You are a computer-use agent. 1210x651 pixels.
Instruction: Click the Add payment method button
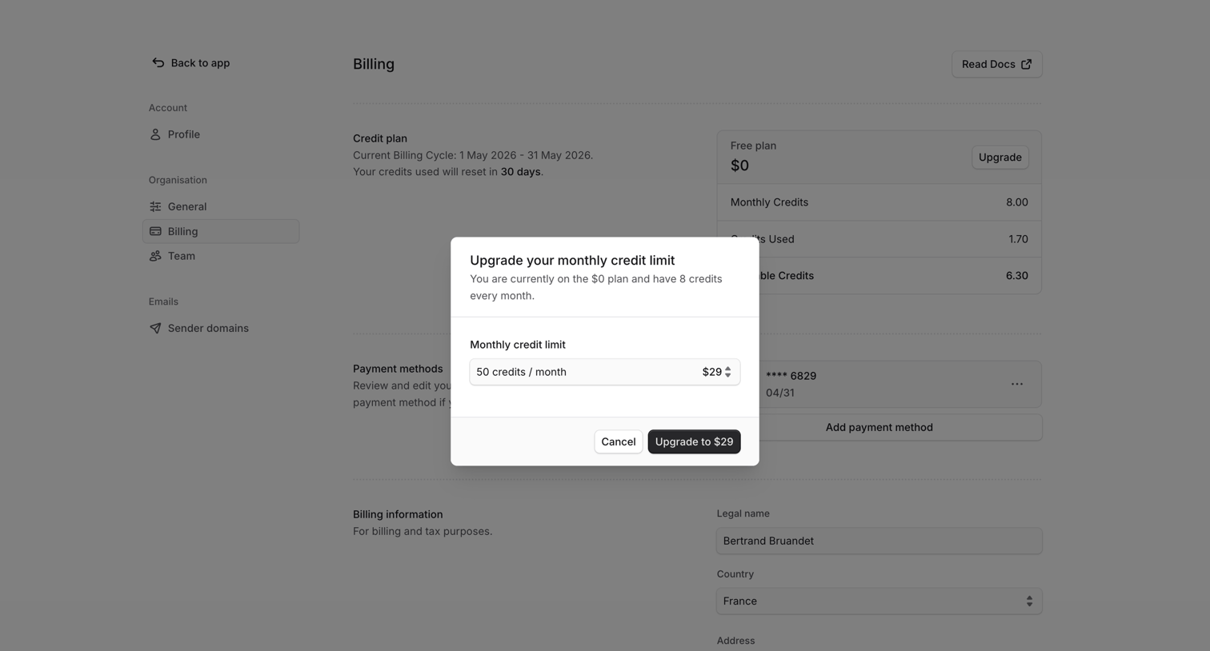tap(879, 427)
